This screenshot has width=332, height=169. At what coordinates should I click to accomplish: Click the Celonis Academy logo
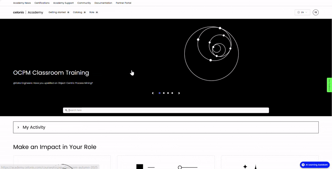point(28,12)
